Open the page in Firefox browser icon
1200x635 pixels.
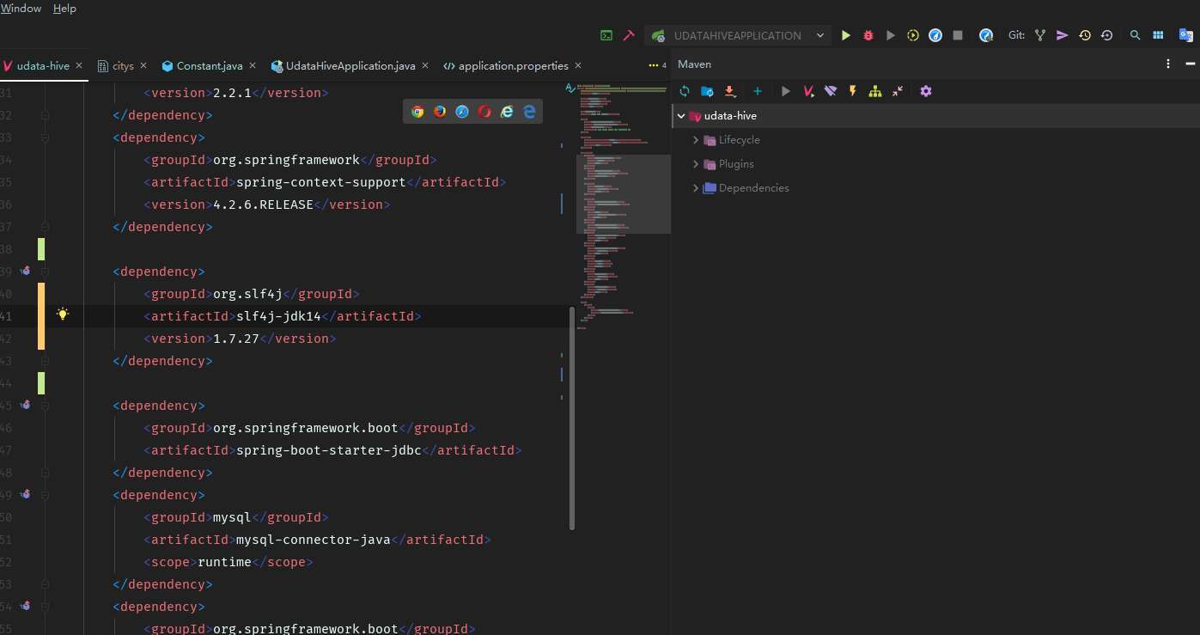point(440,112)
